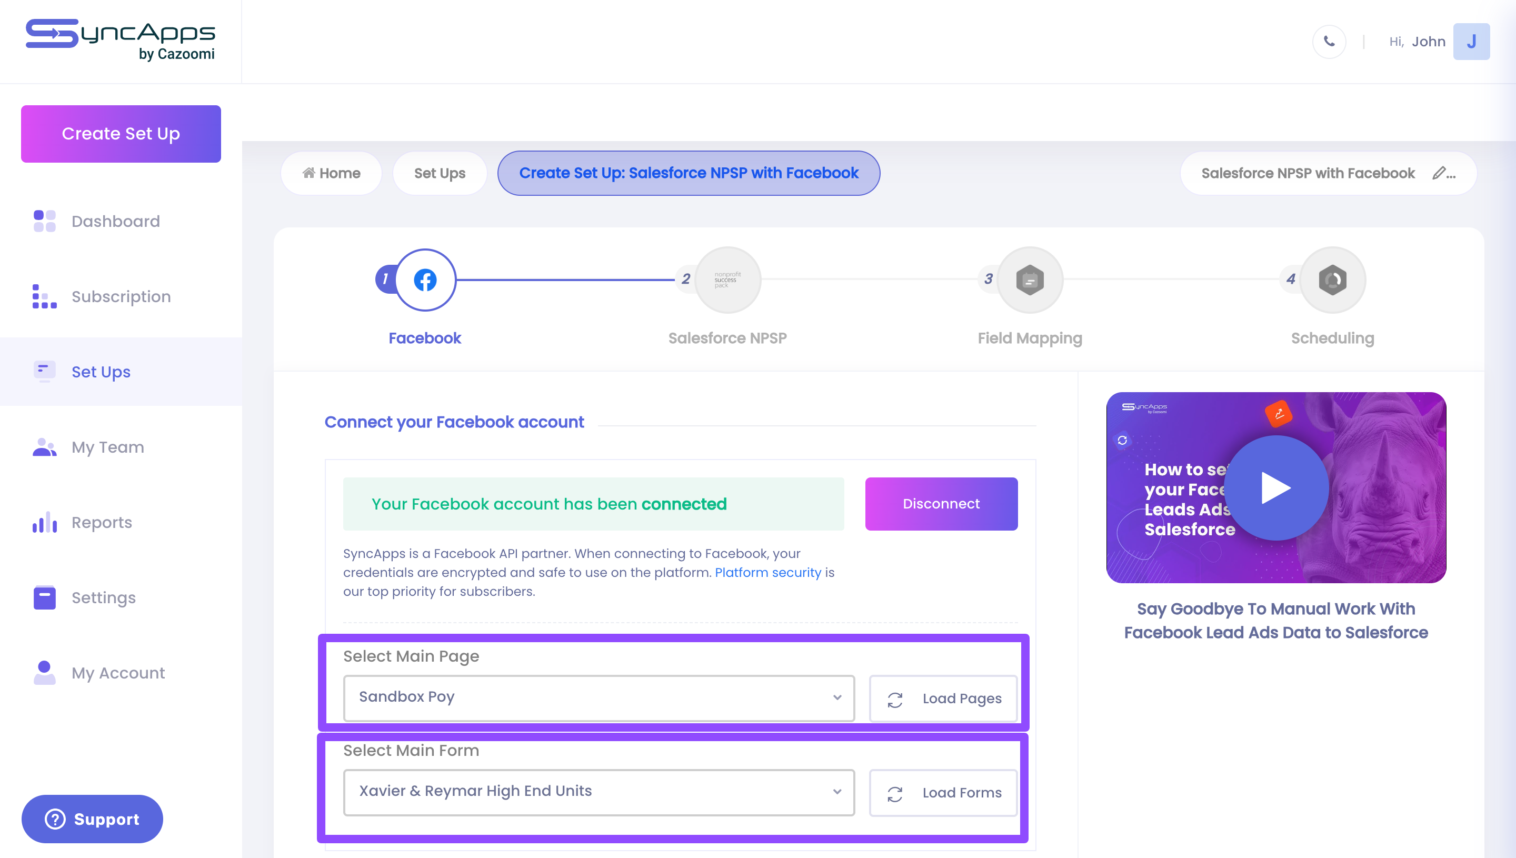Go to Dashboard in sidebar
Viewport: 1516px width, 858px height.
tap(115, 221)
